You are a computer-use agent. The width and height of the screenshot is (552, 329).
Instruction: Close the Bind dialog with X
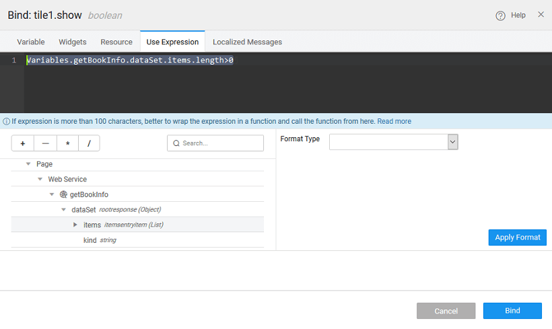click(x=541, y=14)
